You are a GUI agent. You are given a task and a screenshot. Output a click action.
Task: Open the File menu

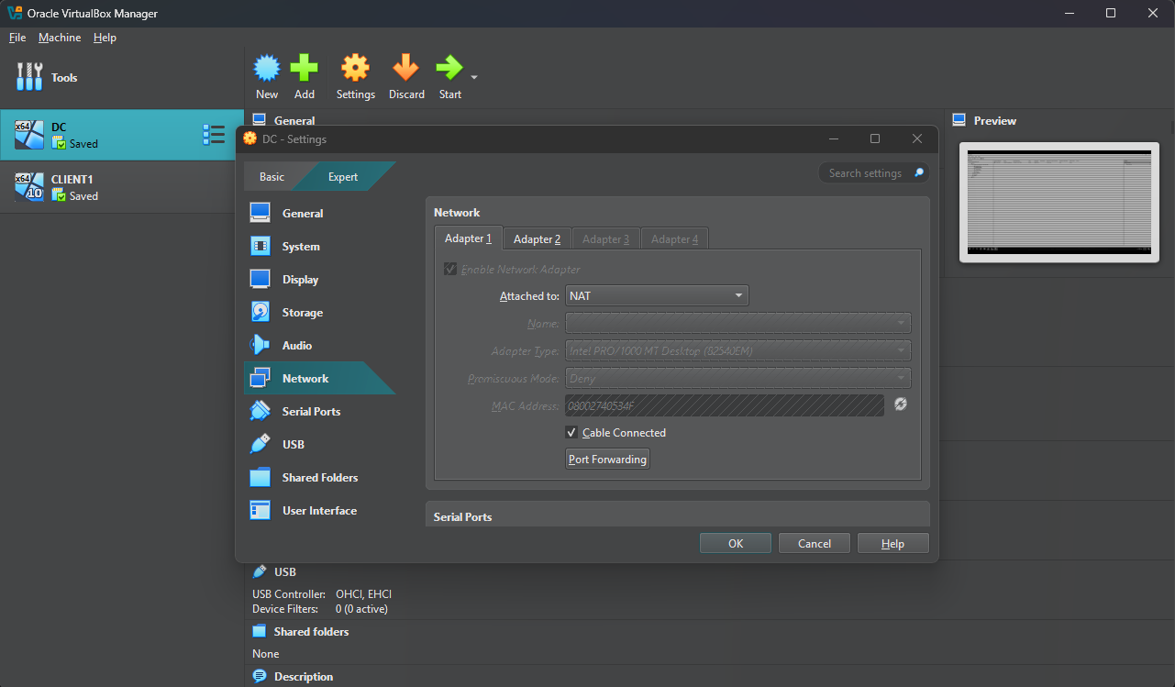click(x=17, y=38)
